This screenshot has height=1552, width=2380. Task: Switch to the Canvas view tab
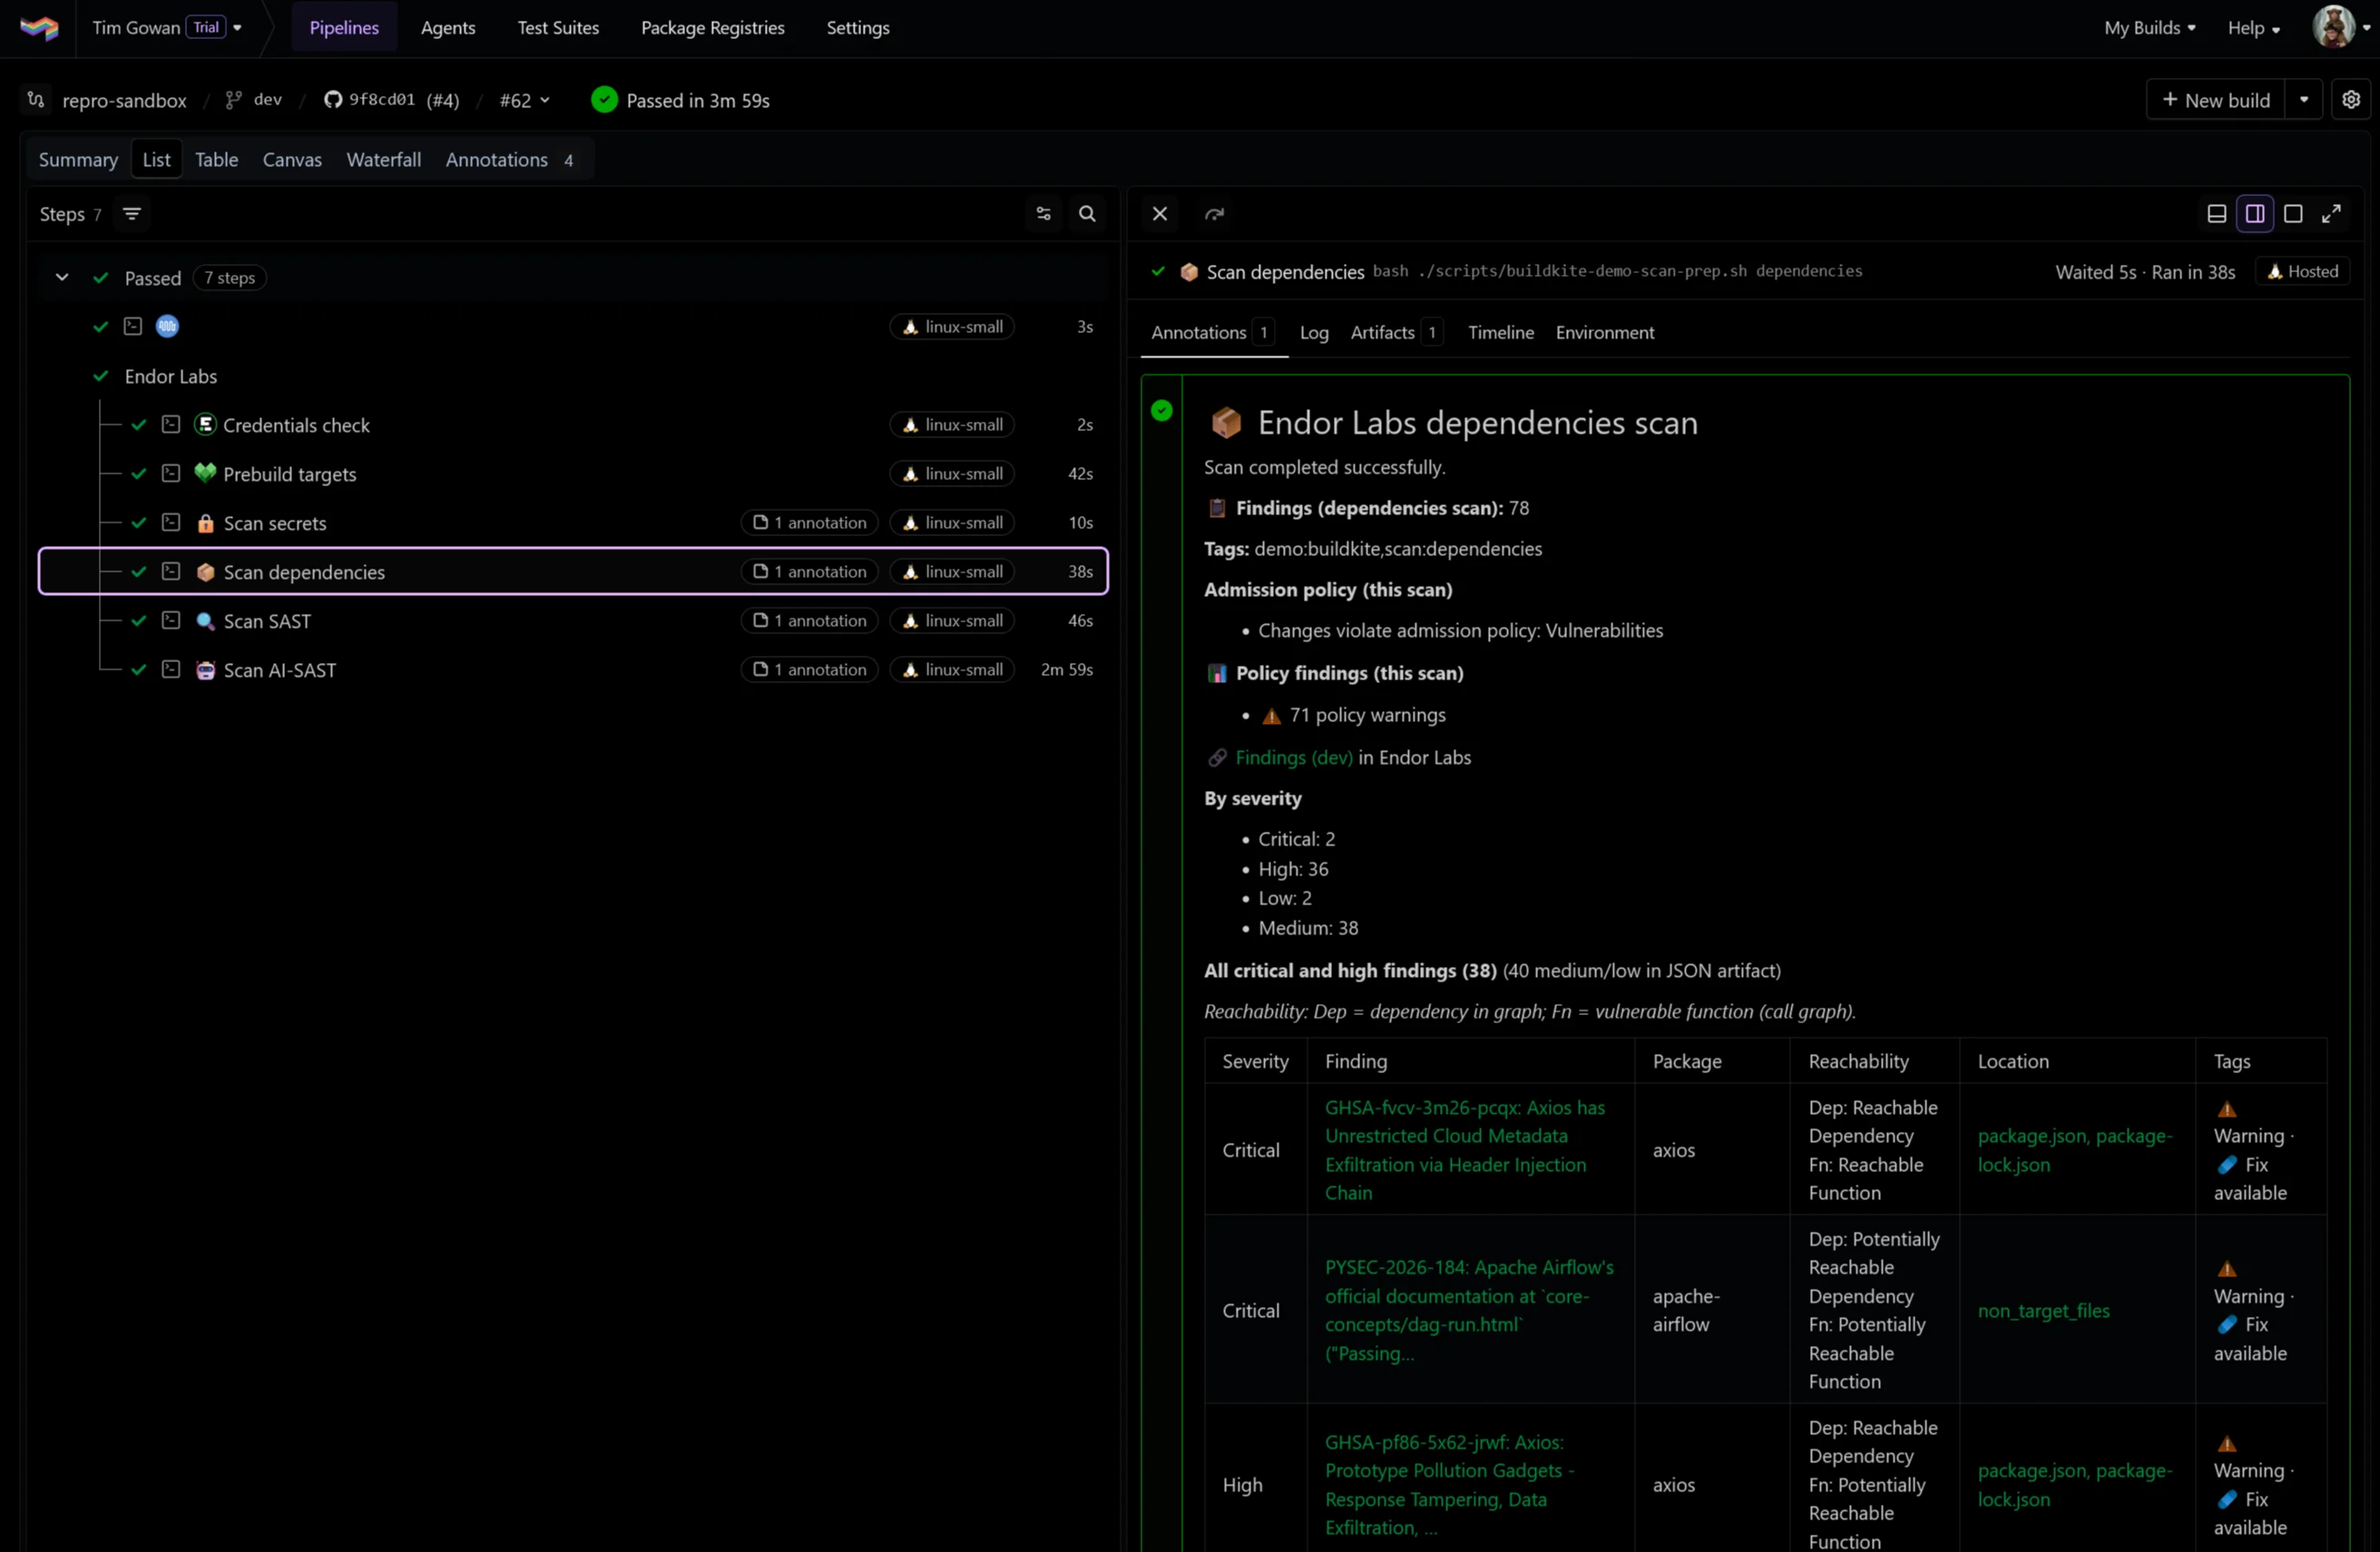pyautogui.click(x=292, y=160)
